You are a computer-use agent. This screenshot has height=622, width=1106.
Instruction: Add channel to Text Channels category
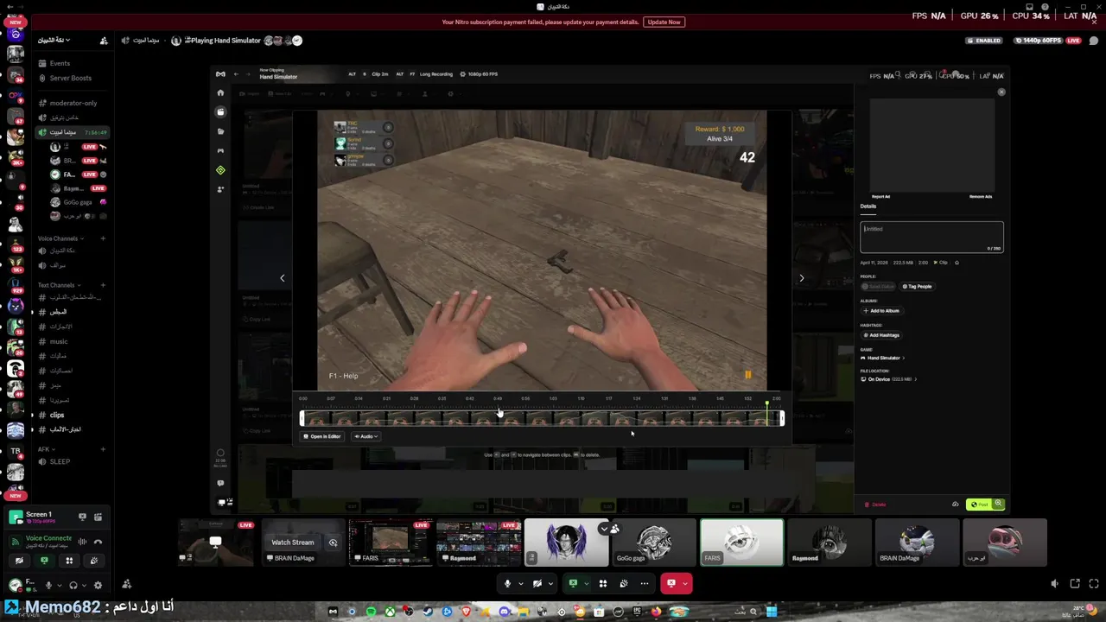click(103, 285)
